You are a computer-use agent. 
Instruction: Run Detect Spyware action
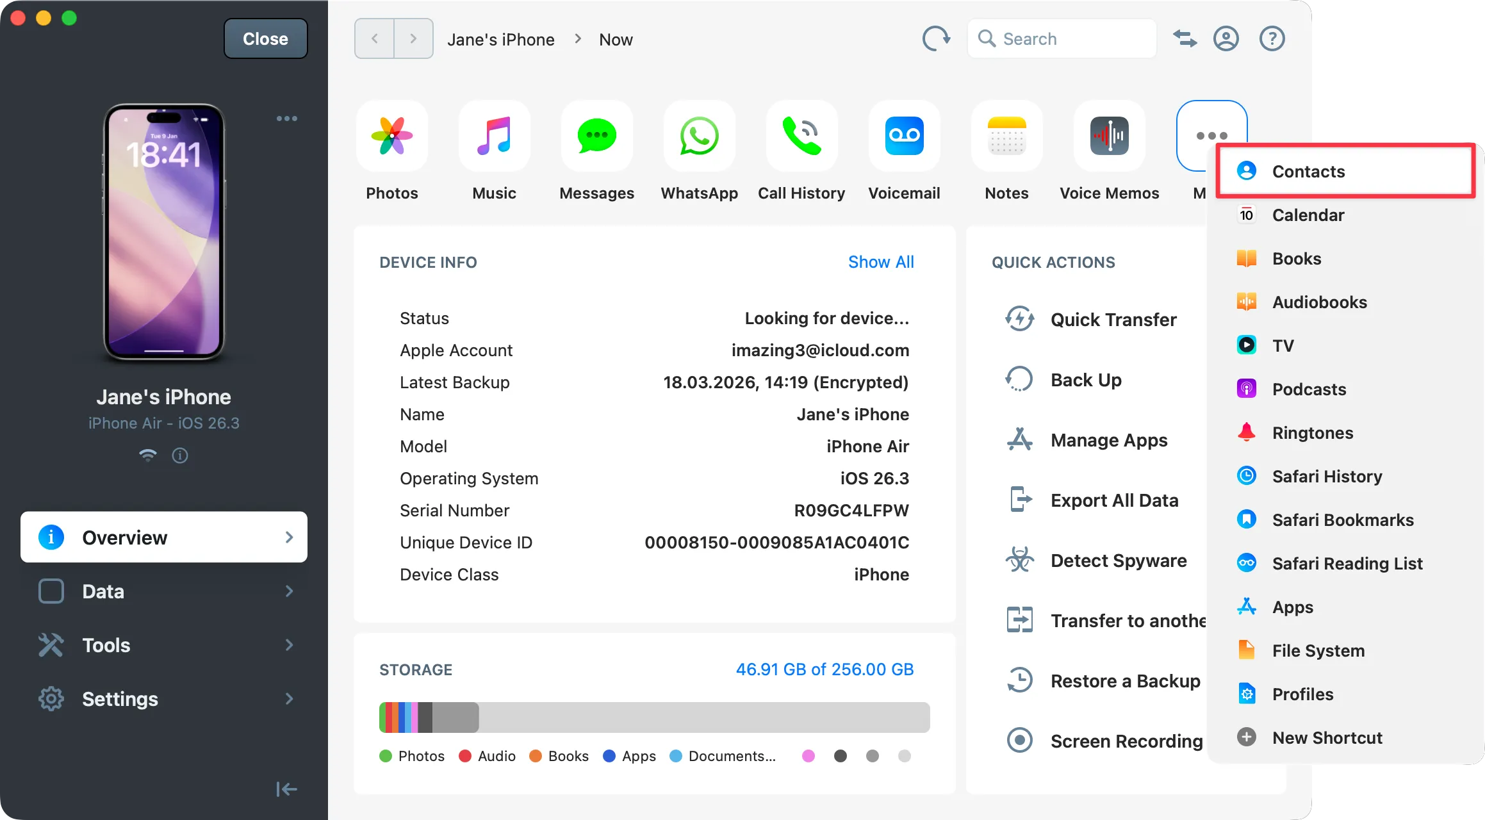[x=1117, y=560]
